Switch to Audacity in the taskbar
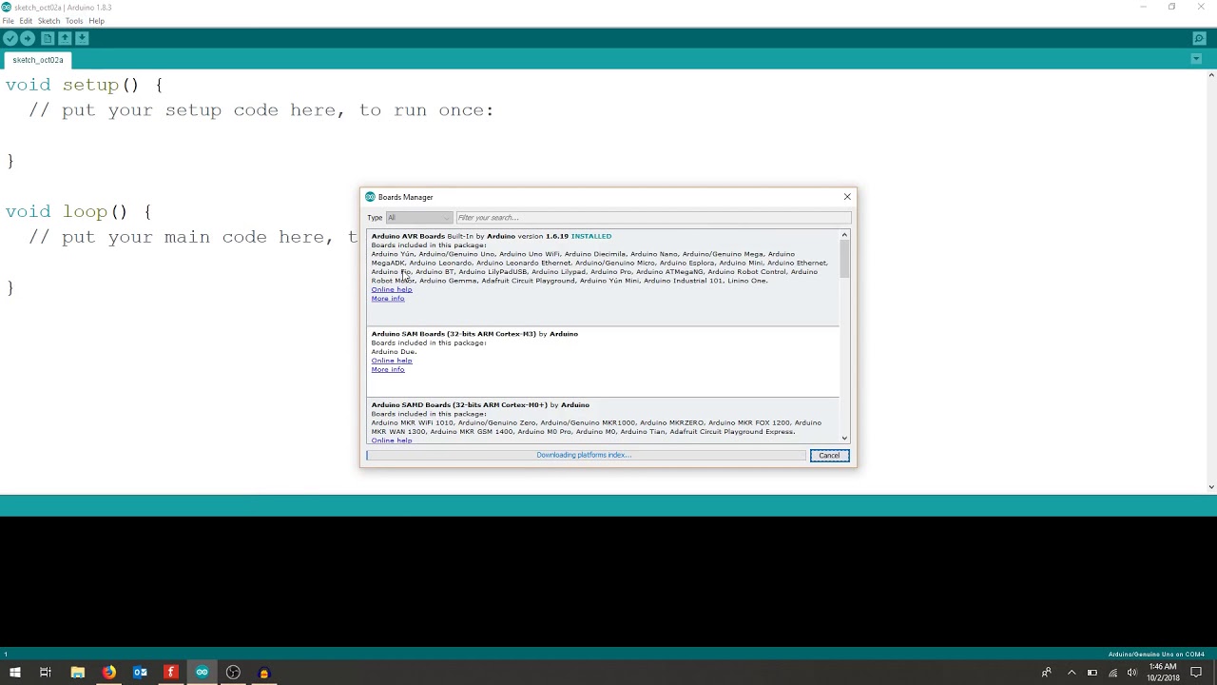The width and height of the screenshot is (1217, 685). (264, 673)
